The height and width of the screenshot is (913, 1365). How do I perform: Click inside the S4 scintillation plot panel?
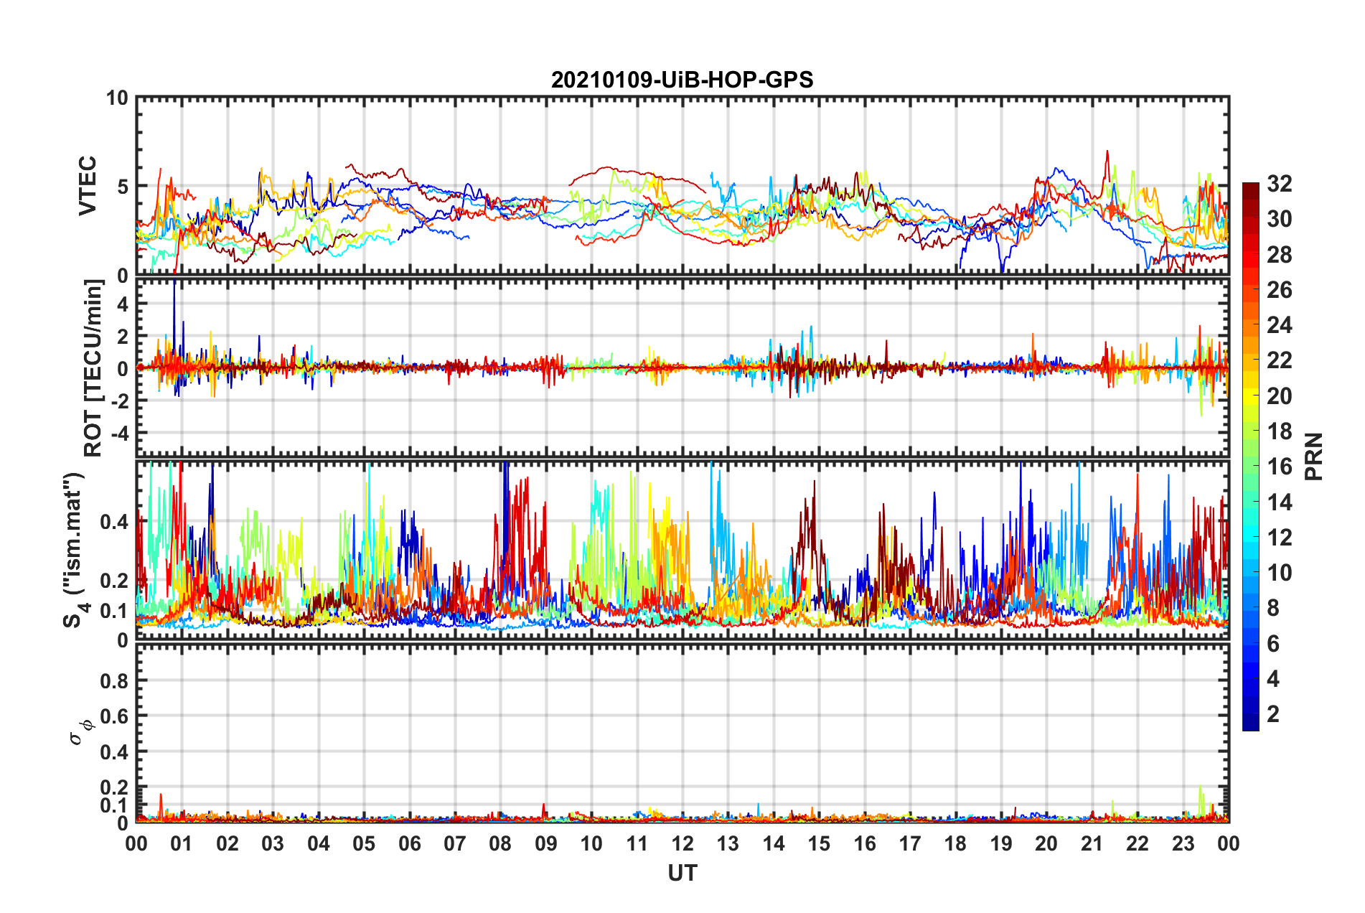point(682,551)
